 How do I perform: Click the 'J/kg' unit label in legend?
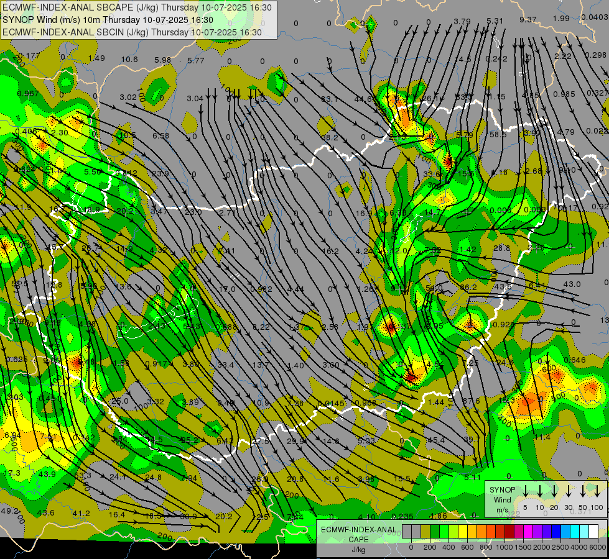click(x=358, y=550)
